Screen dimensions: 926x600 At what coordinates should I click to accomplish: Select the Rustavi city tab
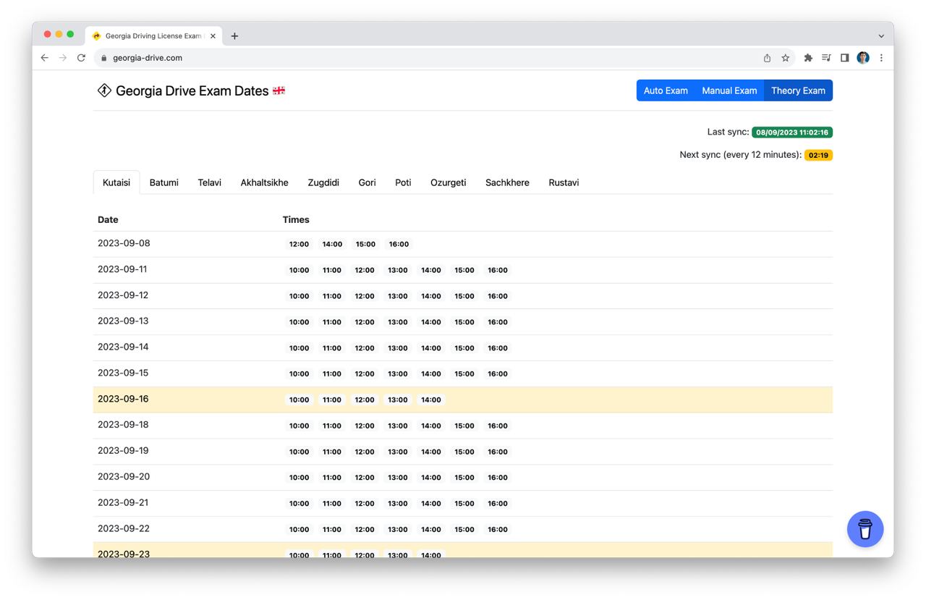coord(564,182)
